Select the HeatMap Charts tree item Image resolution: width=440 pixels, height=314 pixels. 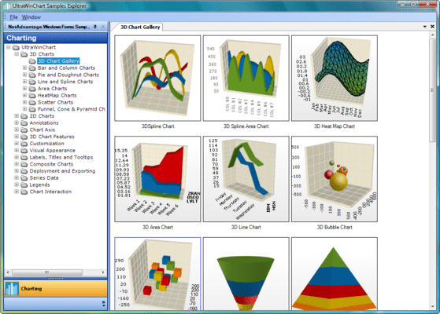click(57, 96)
